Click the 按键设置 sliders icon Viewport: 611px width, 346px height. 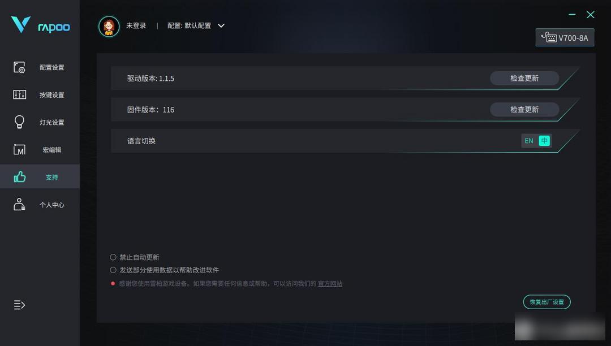pyautogui.click(x=19, y=94)
